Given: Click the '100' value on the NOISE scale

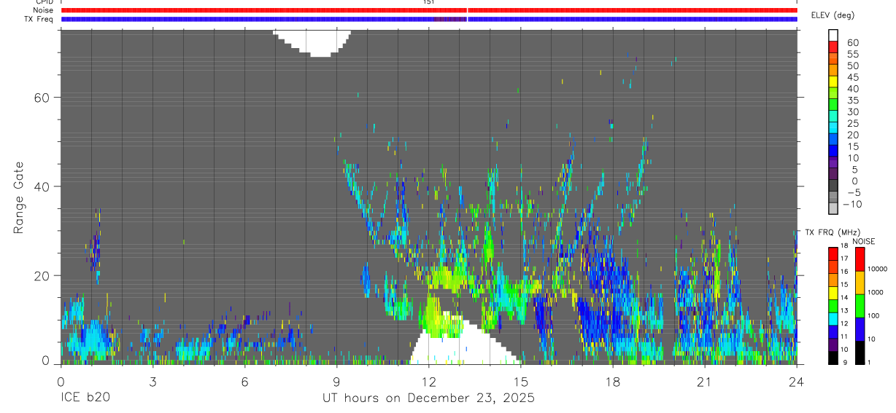Looking at the screenshot, I should click(x=873, y=315).
